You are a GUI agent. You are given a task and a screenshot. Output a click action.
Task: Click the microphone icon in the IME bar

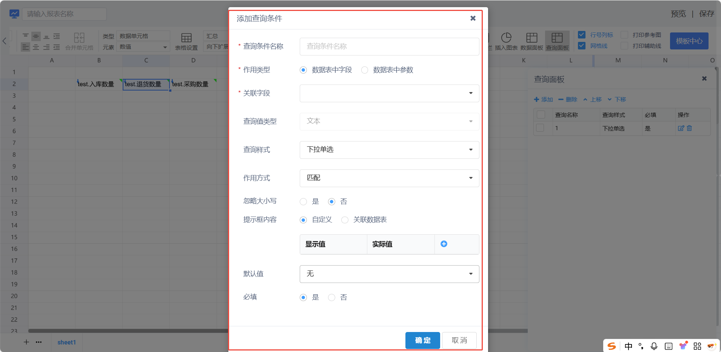[654, 346]
